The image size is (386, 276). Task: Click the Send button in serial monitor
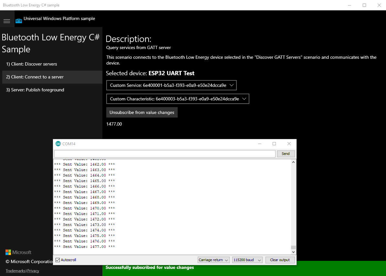[x=286, y=154]
